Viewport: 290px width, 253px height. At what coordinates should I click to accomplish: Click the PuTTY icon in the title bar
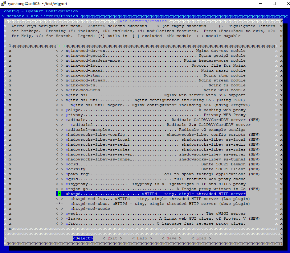[x=4, y=4]
